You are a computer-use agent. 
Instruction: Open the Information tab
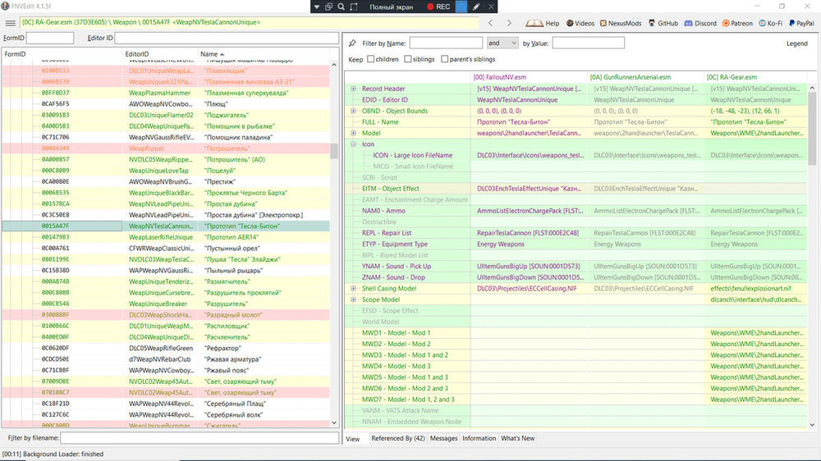tap(479, 439)
